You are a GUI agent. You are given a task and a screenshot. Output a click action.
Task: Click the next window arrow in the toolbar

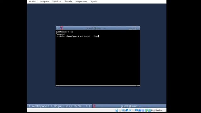click(90, 106)
